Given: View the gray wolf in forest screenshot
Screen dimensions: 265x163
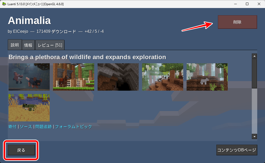Looking at the screenshot, I should (x=207, y=77).
